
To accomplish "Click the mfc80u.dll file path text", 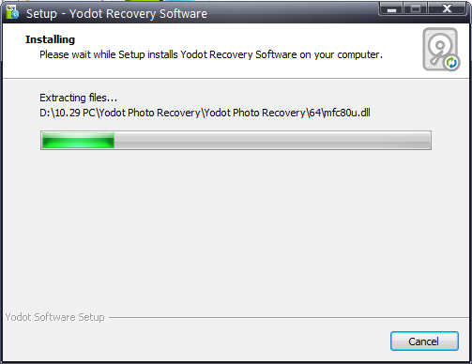I will 205,113.
